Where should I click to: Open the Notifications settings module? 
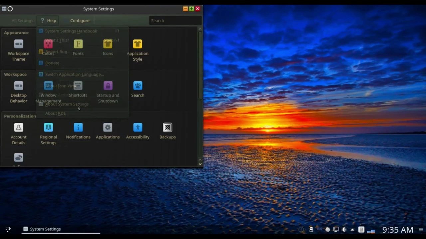pyautogui.click(x=78, y=131)
